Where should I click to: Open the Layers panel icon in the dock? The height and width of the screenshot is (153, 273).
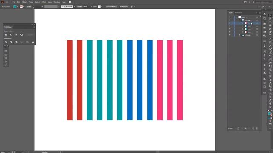point(264,14)
